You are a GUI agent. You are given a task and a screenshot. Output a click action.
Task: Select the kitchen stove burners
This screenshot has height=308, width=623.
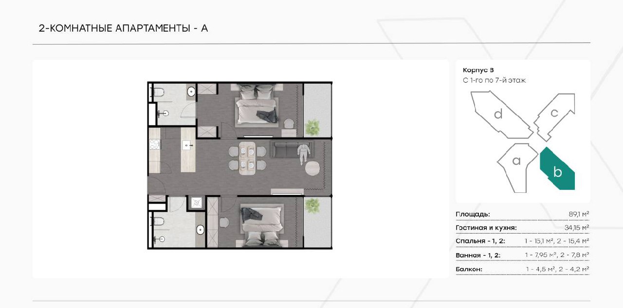(155, 144)
